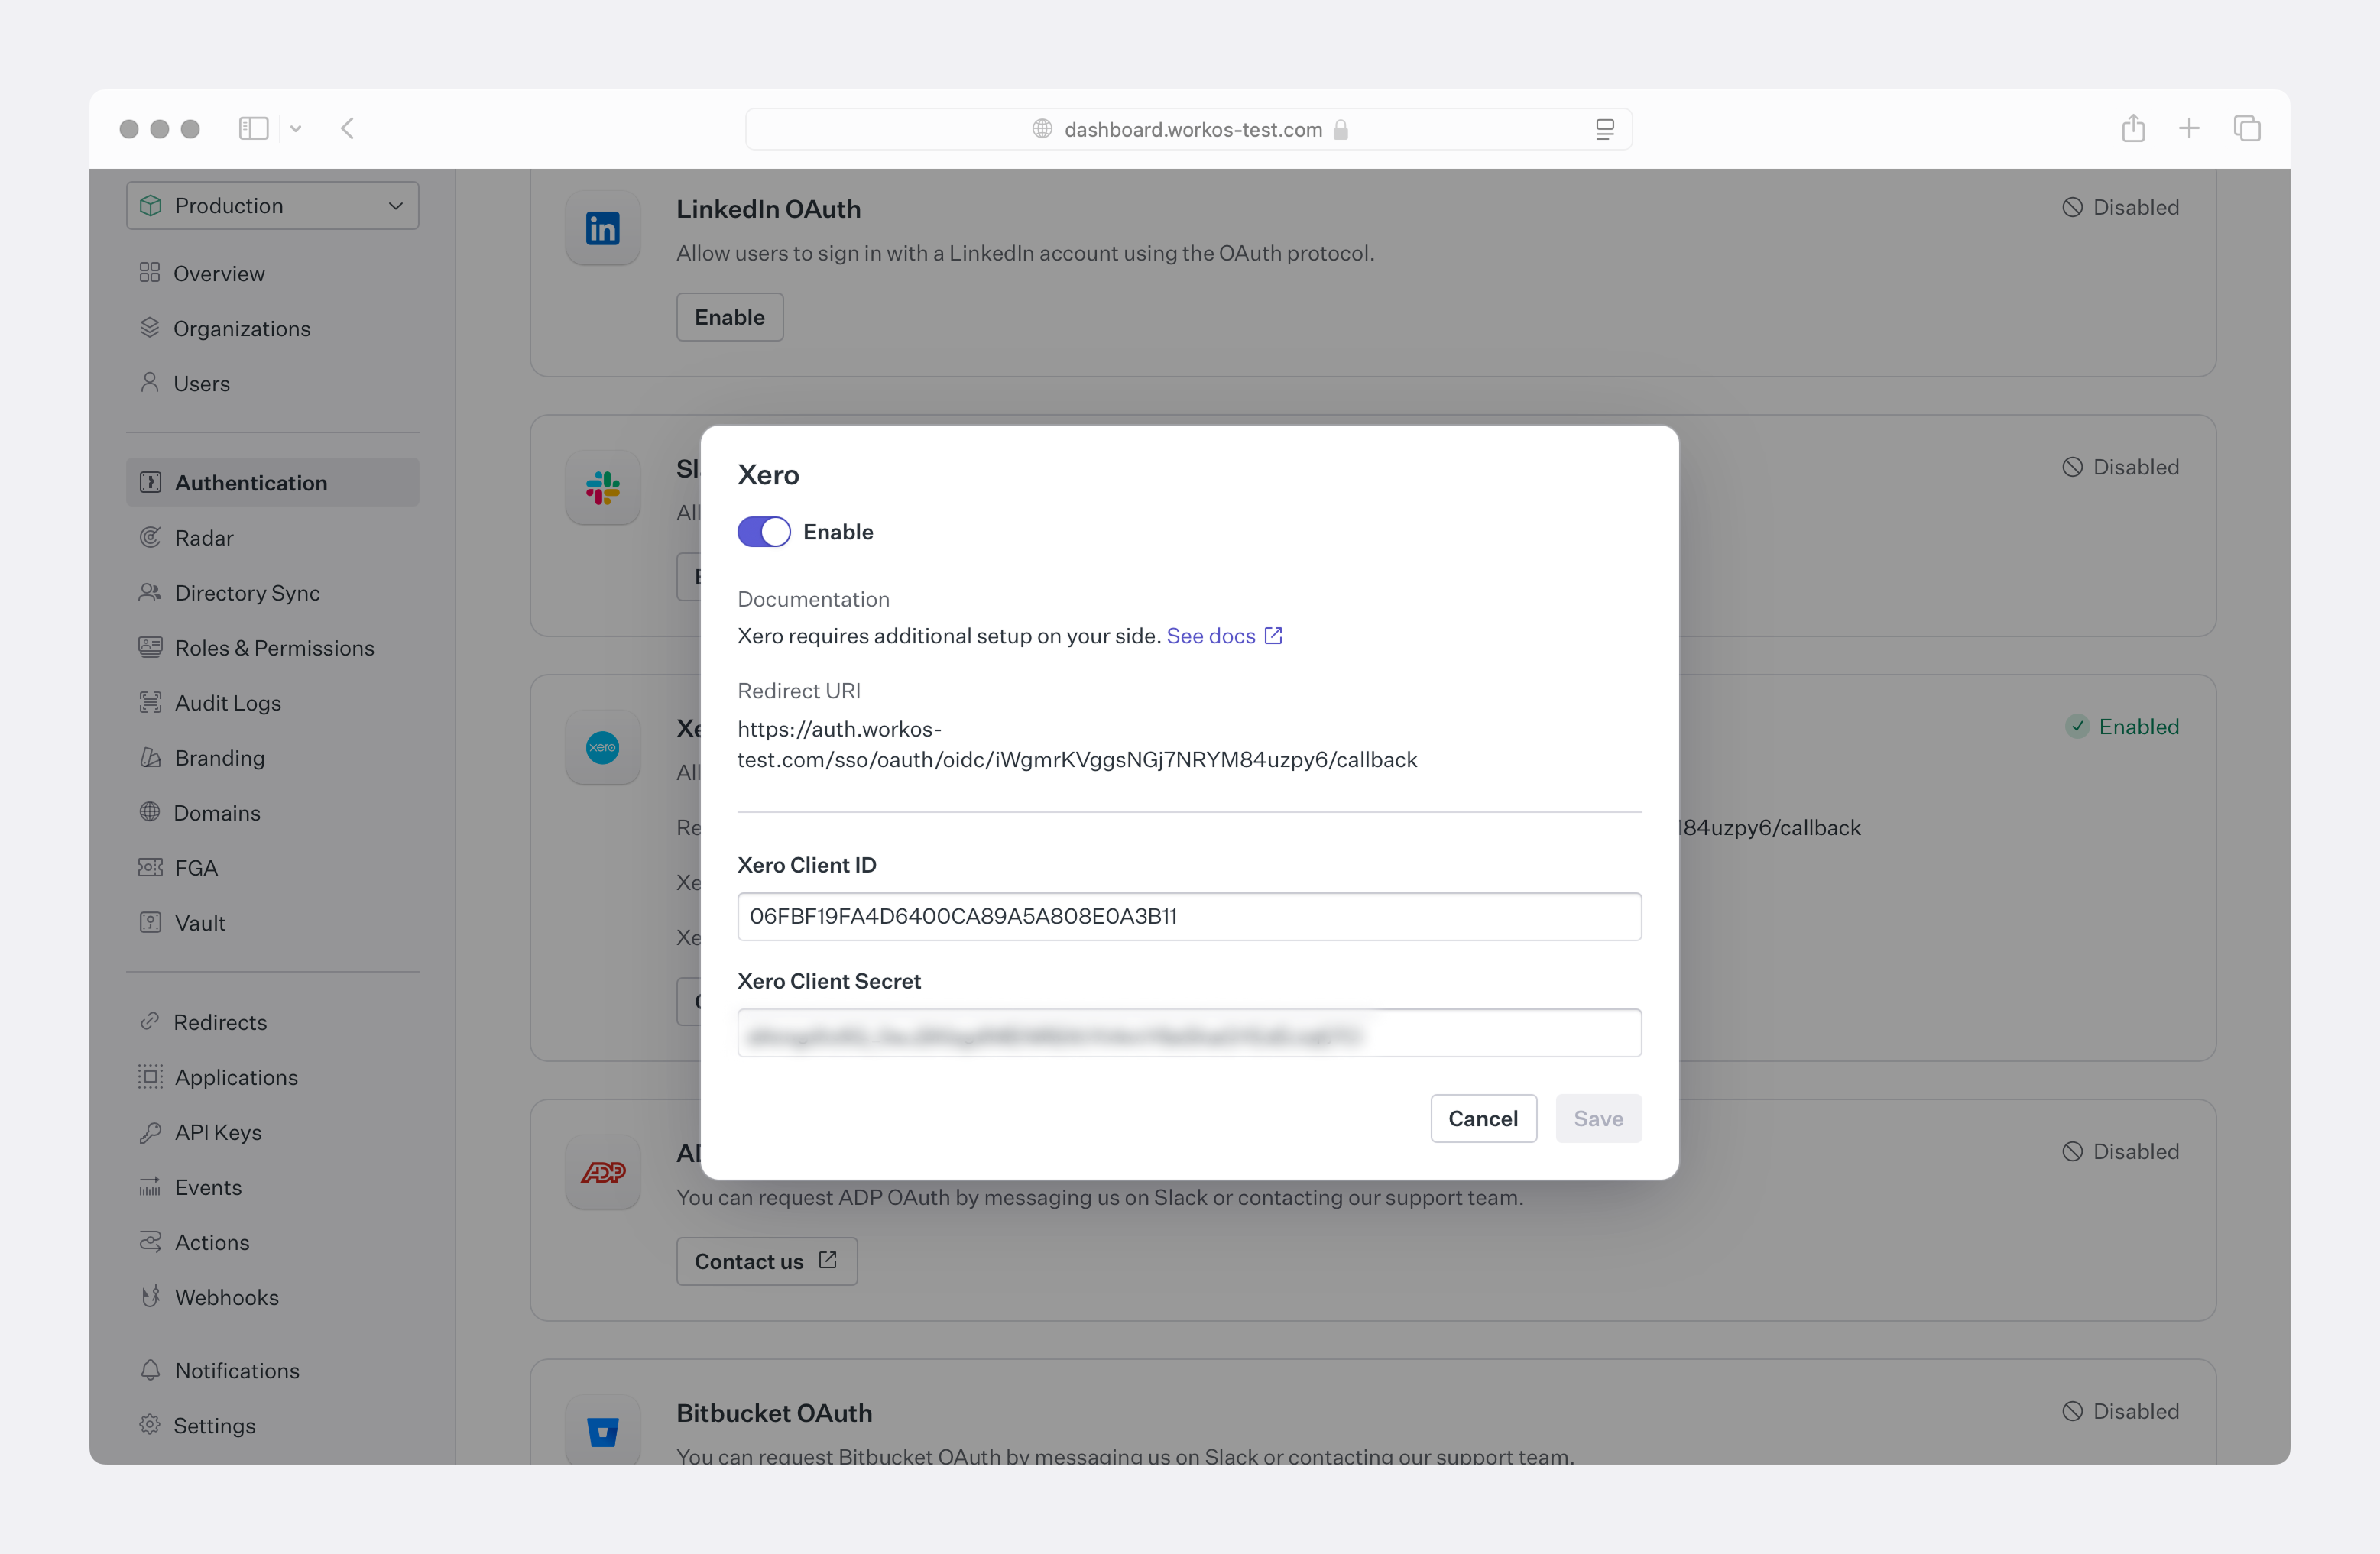Image resolution: width=2380 pixels, height=1554 pixels.
Task: Toggle the browser sidebar panel icon
Action: [253, 128]
